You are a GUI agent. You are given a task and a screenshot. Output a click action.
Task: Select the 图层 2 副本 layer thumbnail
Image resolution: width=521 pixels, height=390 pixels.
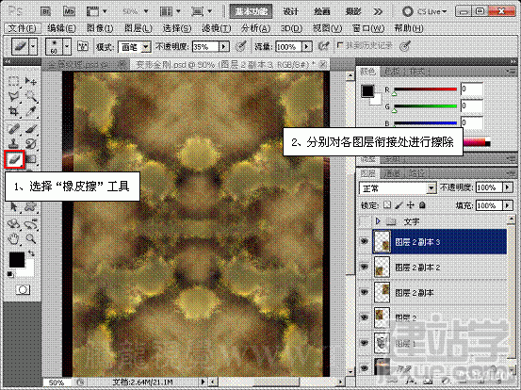pos(383,292)
